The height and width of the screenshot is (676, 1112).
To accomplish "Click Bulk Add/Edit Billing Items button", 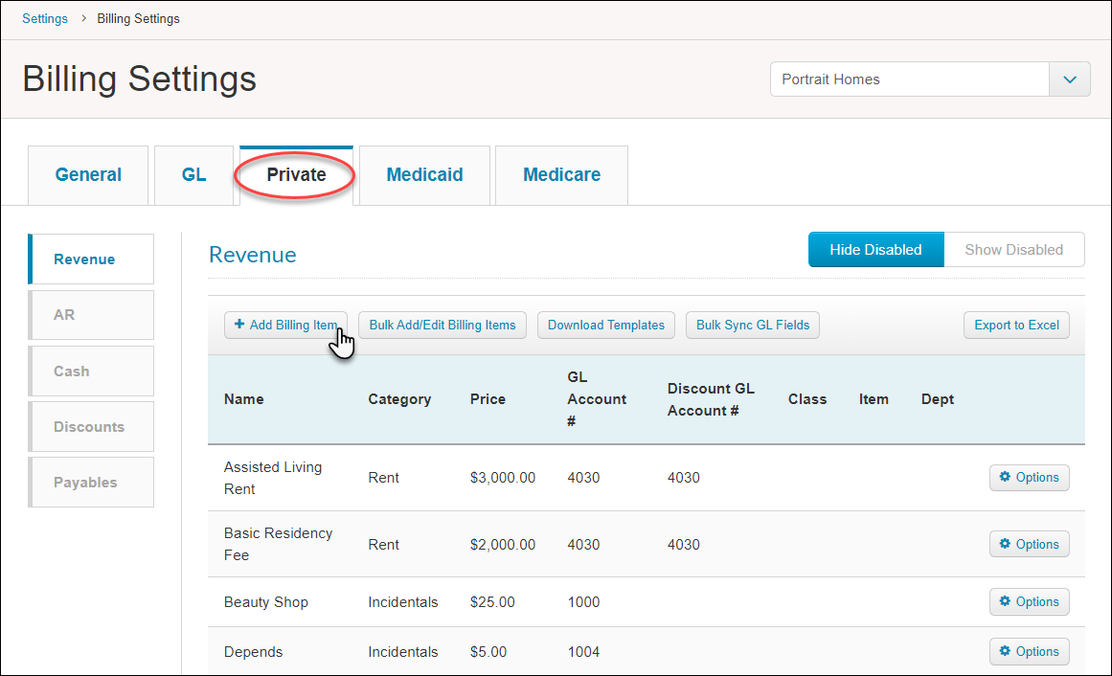I will 443,326.
